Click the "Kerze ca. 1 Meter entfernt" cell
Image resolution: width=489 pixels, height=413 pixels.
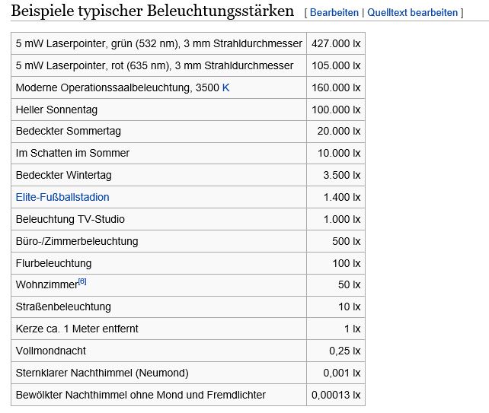coord(77,329)
